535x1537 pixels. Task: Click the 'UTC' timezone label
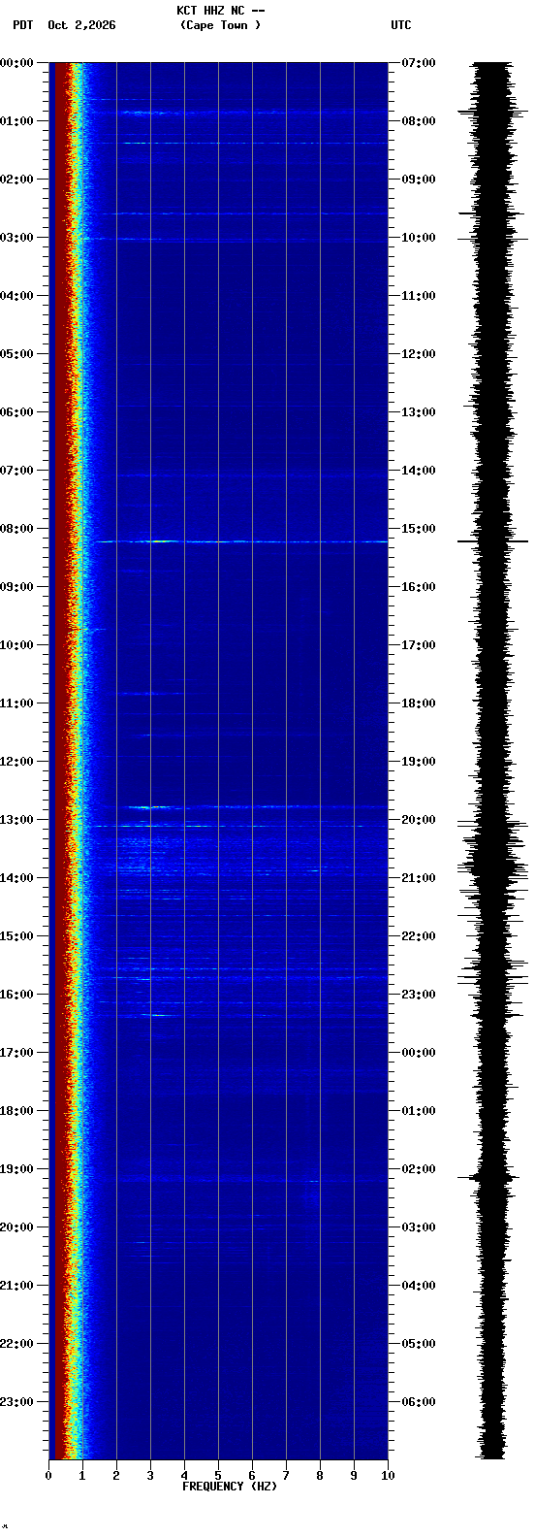(x=401, y=25)
